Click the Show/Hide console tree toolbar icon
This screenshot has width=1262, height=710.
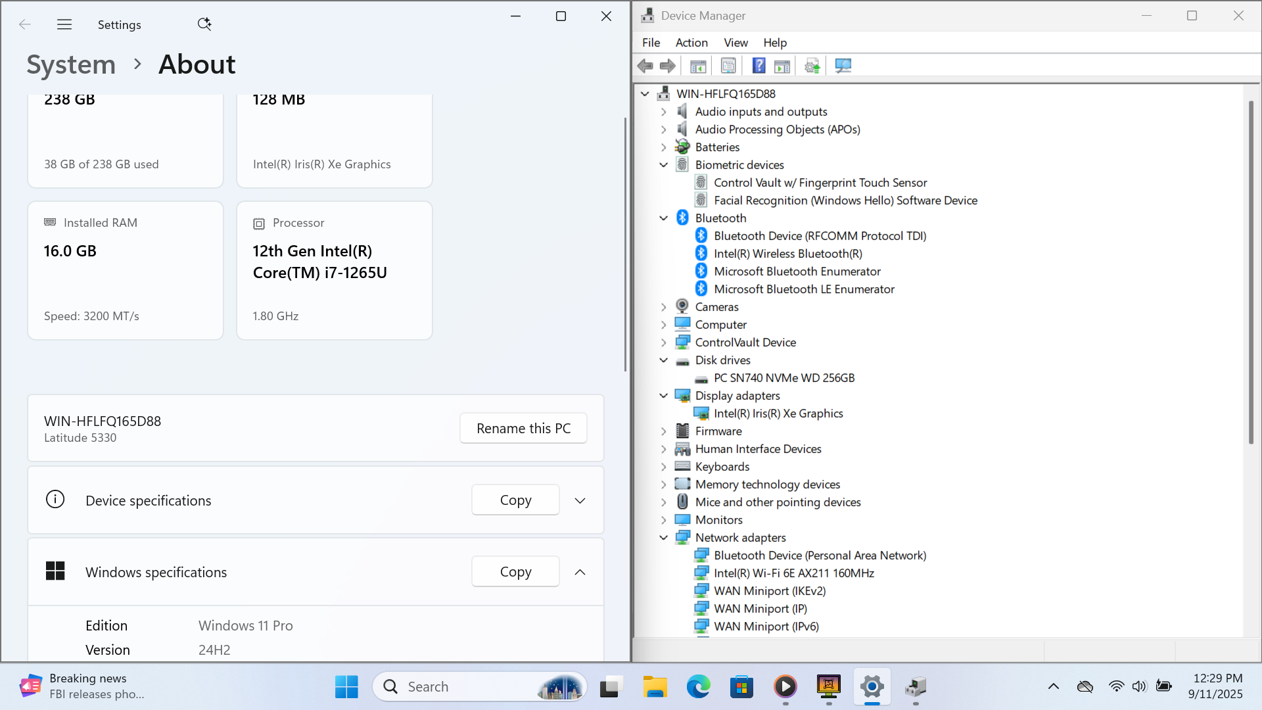(x=698, y=66)
